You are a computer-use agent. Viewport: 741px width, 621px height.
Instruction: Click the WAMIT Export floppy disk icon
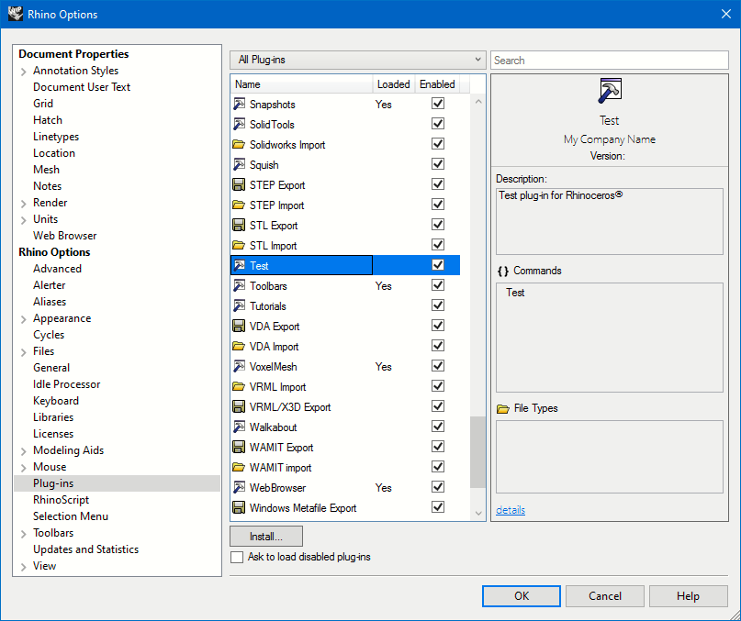[x=239, y=448]
